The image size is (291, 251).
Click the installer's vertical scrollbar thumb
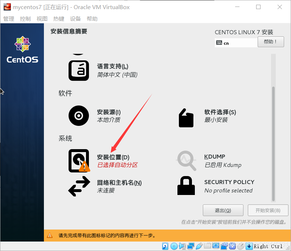[x=273, y=144]
